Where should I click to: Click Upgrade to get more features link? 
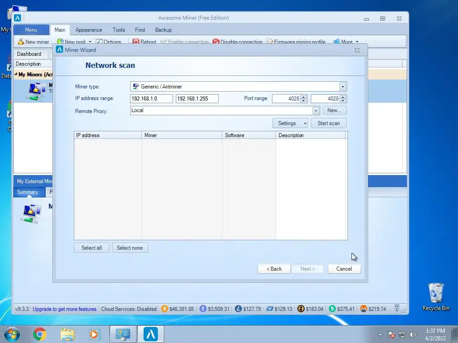click(64, 309)
